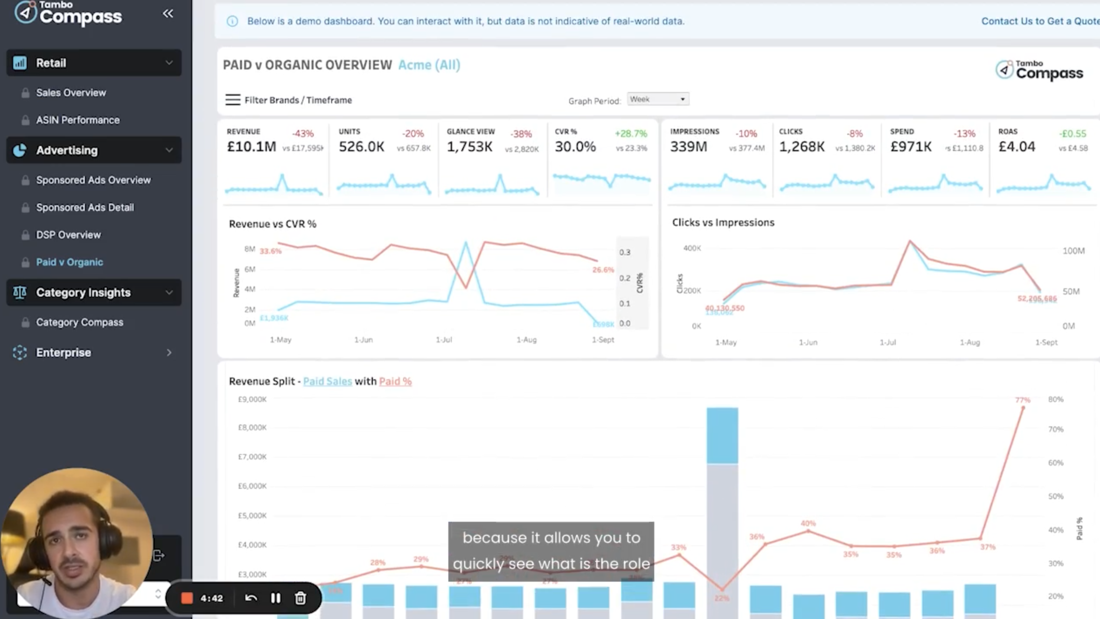Click Contact Us to Get a Quote link
Image resolution: width=1100 pixels, height=619 pixels.
pyautogui.click(x=1040, y=21)
